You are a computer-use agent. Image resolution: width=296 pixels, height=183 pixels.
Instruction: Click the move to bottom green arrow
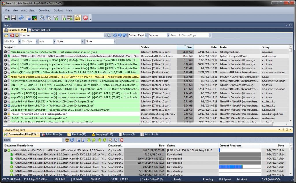pyautogui.click(x=94, y=140)
